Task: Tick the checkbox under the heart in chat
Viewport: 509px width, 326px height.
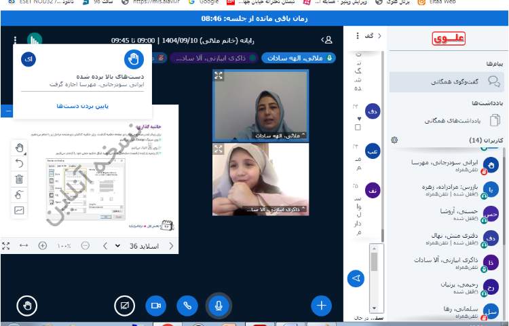Action: click(358, 127)
